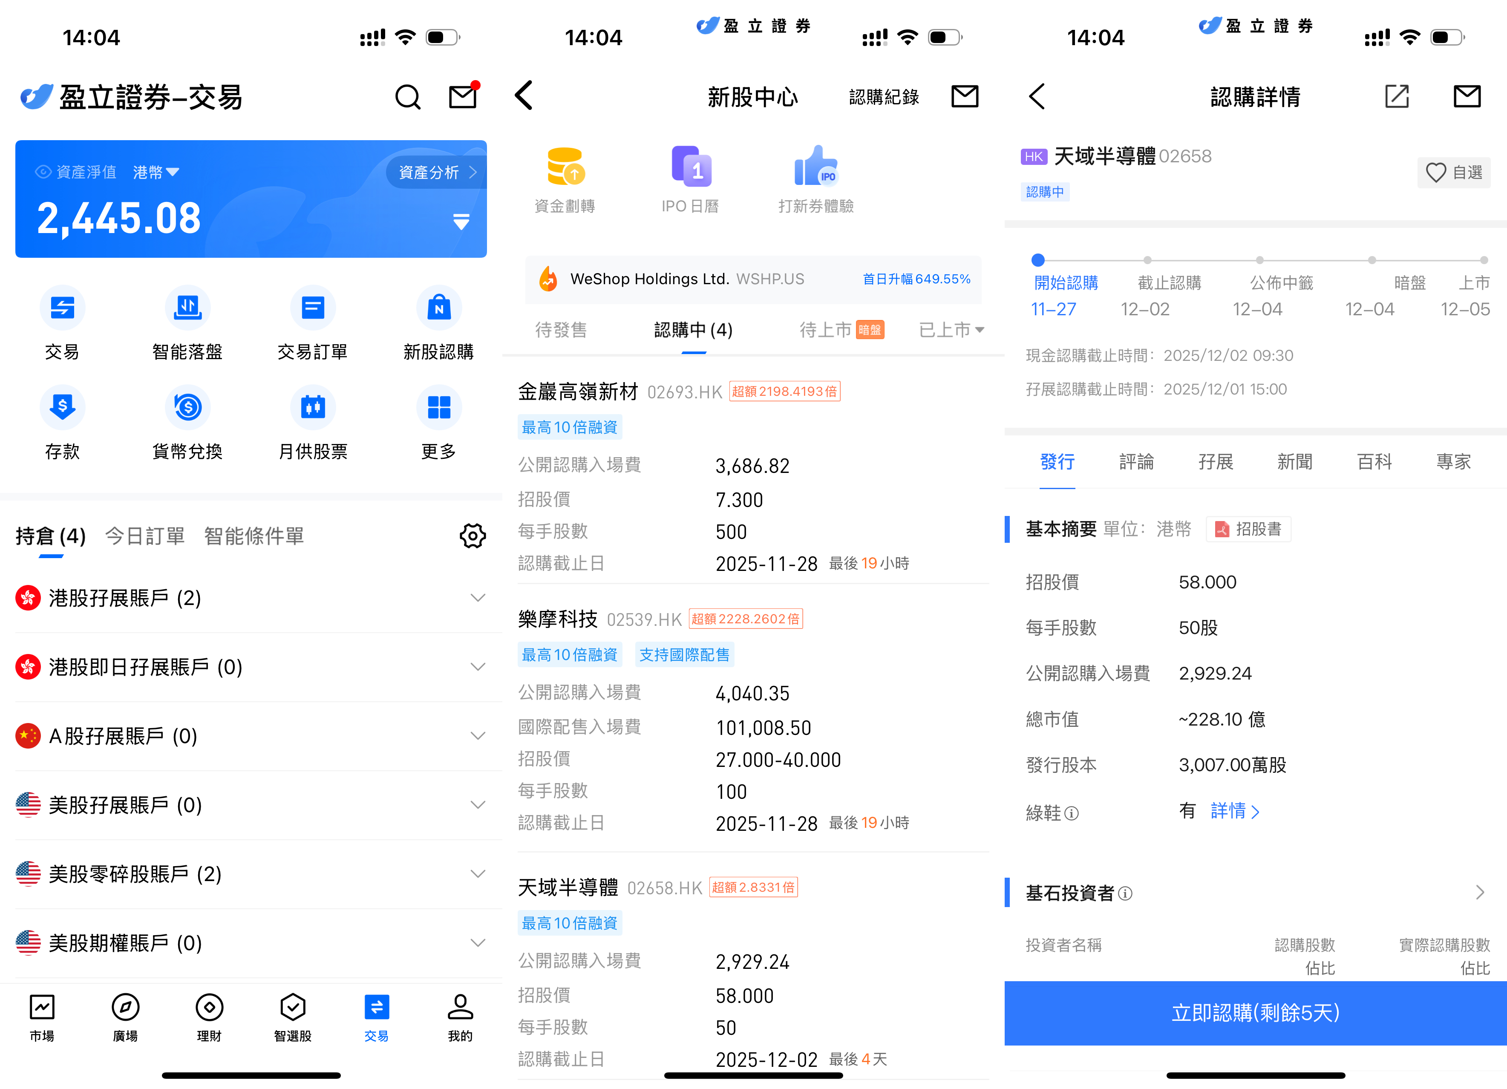Tap the 資金劃轉 fund transfer icon
This screenshot has height=1089, width=1507.
pyautogui.click(x=565, y=167)
